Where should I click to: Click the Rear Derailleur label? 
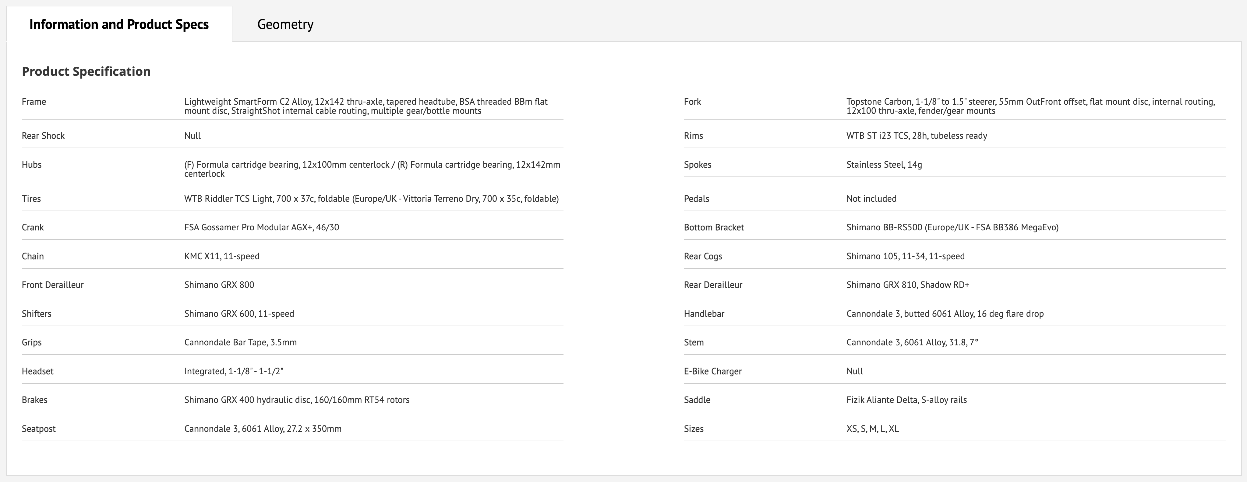[x=713, y=285]
